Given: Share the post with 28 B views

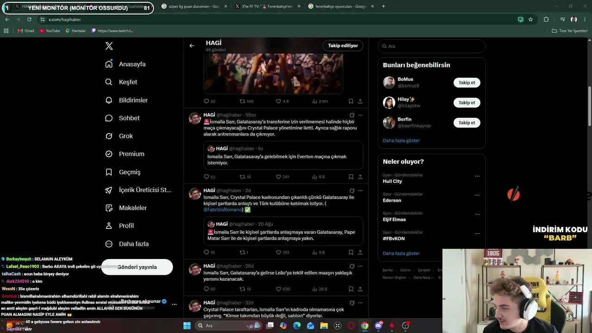Looking at the screenshot, I should [360, 289].
